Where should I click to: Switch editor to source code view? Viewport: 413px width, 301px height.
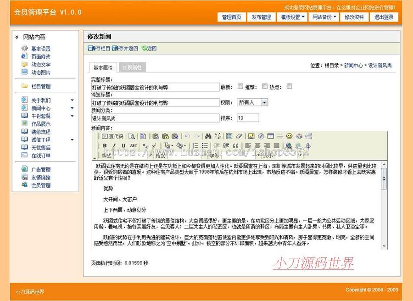113,136
